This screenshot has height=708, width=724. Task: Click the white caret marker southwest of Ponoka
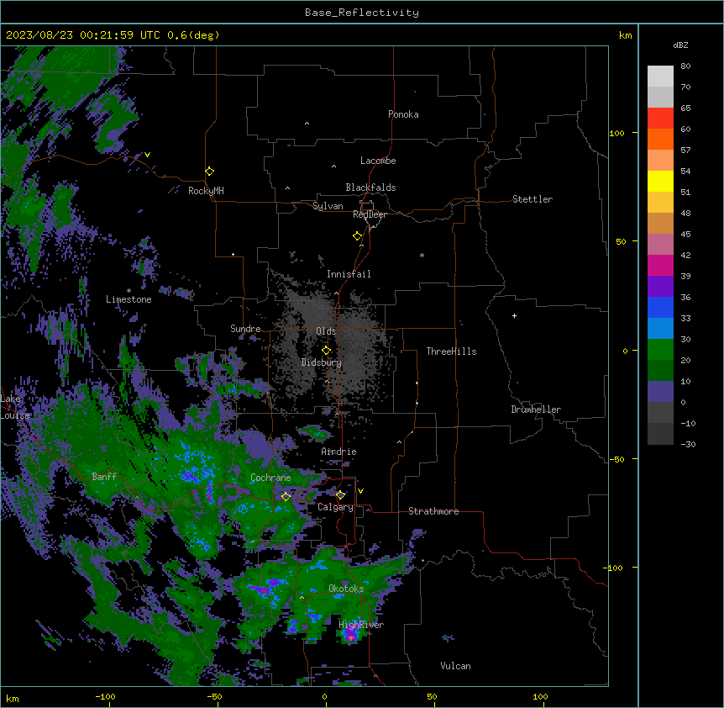tap(307, 124)
